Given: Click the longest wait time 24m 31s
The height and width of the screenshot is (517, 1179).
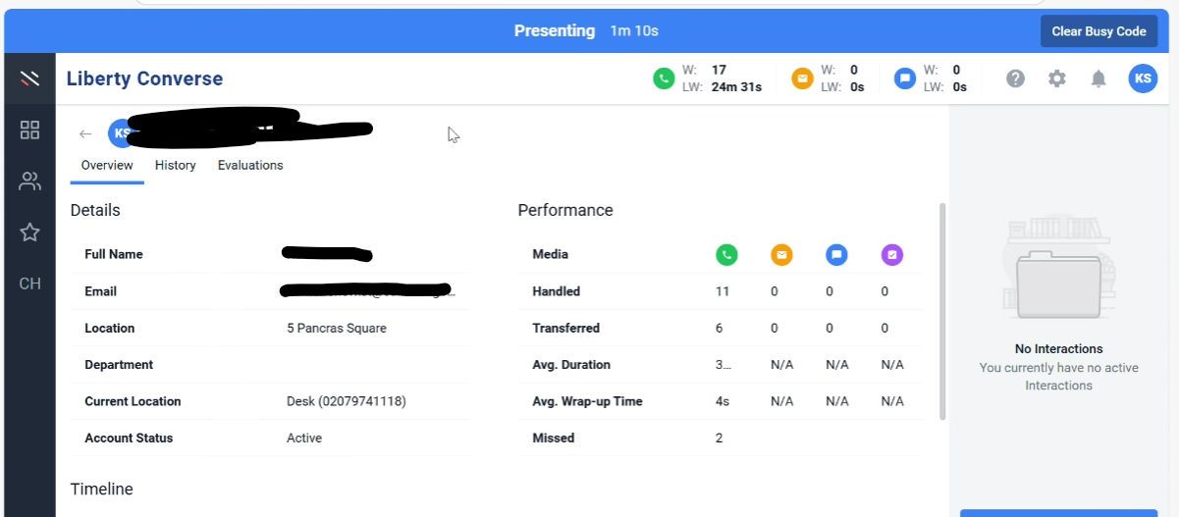Looking at the screenshot, I should [736, 87].
